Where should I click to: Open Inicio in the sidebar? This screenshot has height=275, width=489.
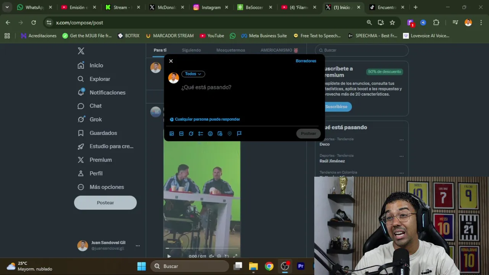click(x=91, y=65)
